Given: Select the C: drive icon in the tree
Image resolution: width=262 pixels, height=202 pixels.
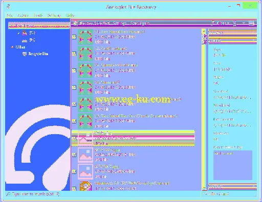Looking at the screenshot, I should (25, 33).
